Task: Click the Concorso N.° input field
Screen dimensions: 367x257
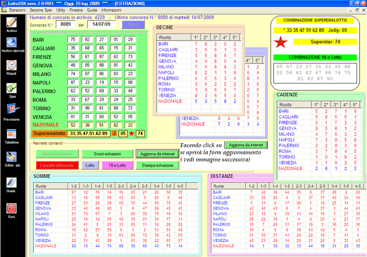Action: (x=65, y=24)
